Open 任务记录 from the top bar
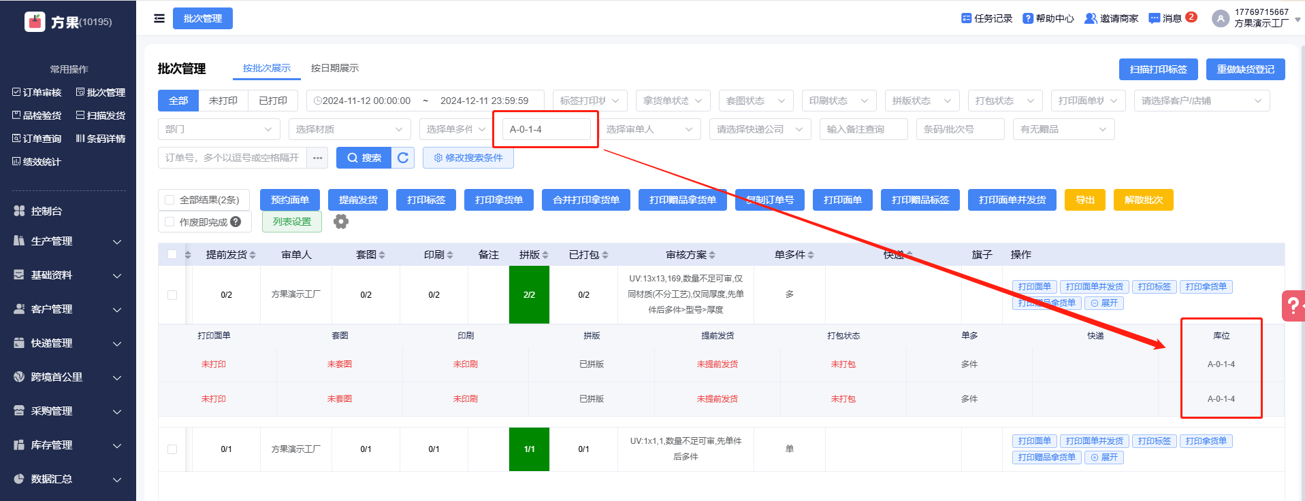 pyautogui.click(x=987, y=18)
